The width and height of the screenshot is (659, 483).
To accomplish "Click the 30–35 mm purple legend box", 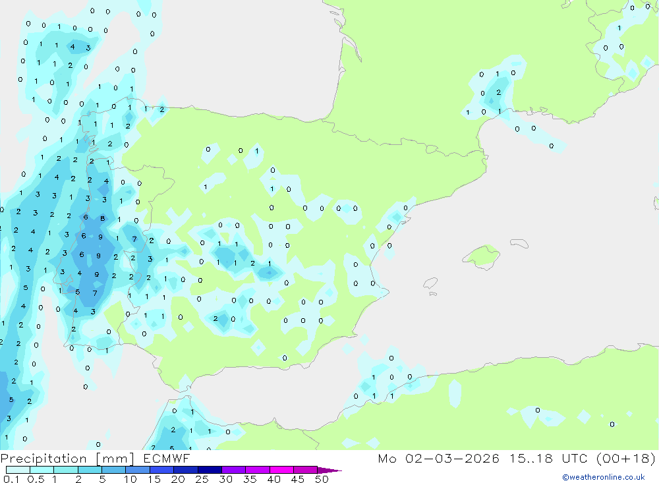I will pos(234,470).
